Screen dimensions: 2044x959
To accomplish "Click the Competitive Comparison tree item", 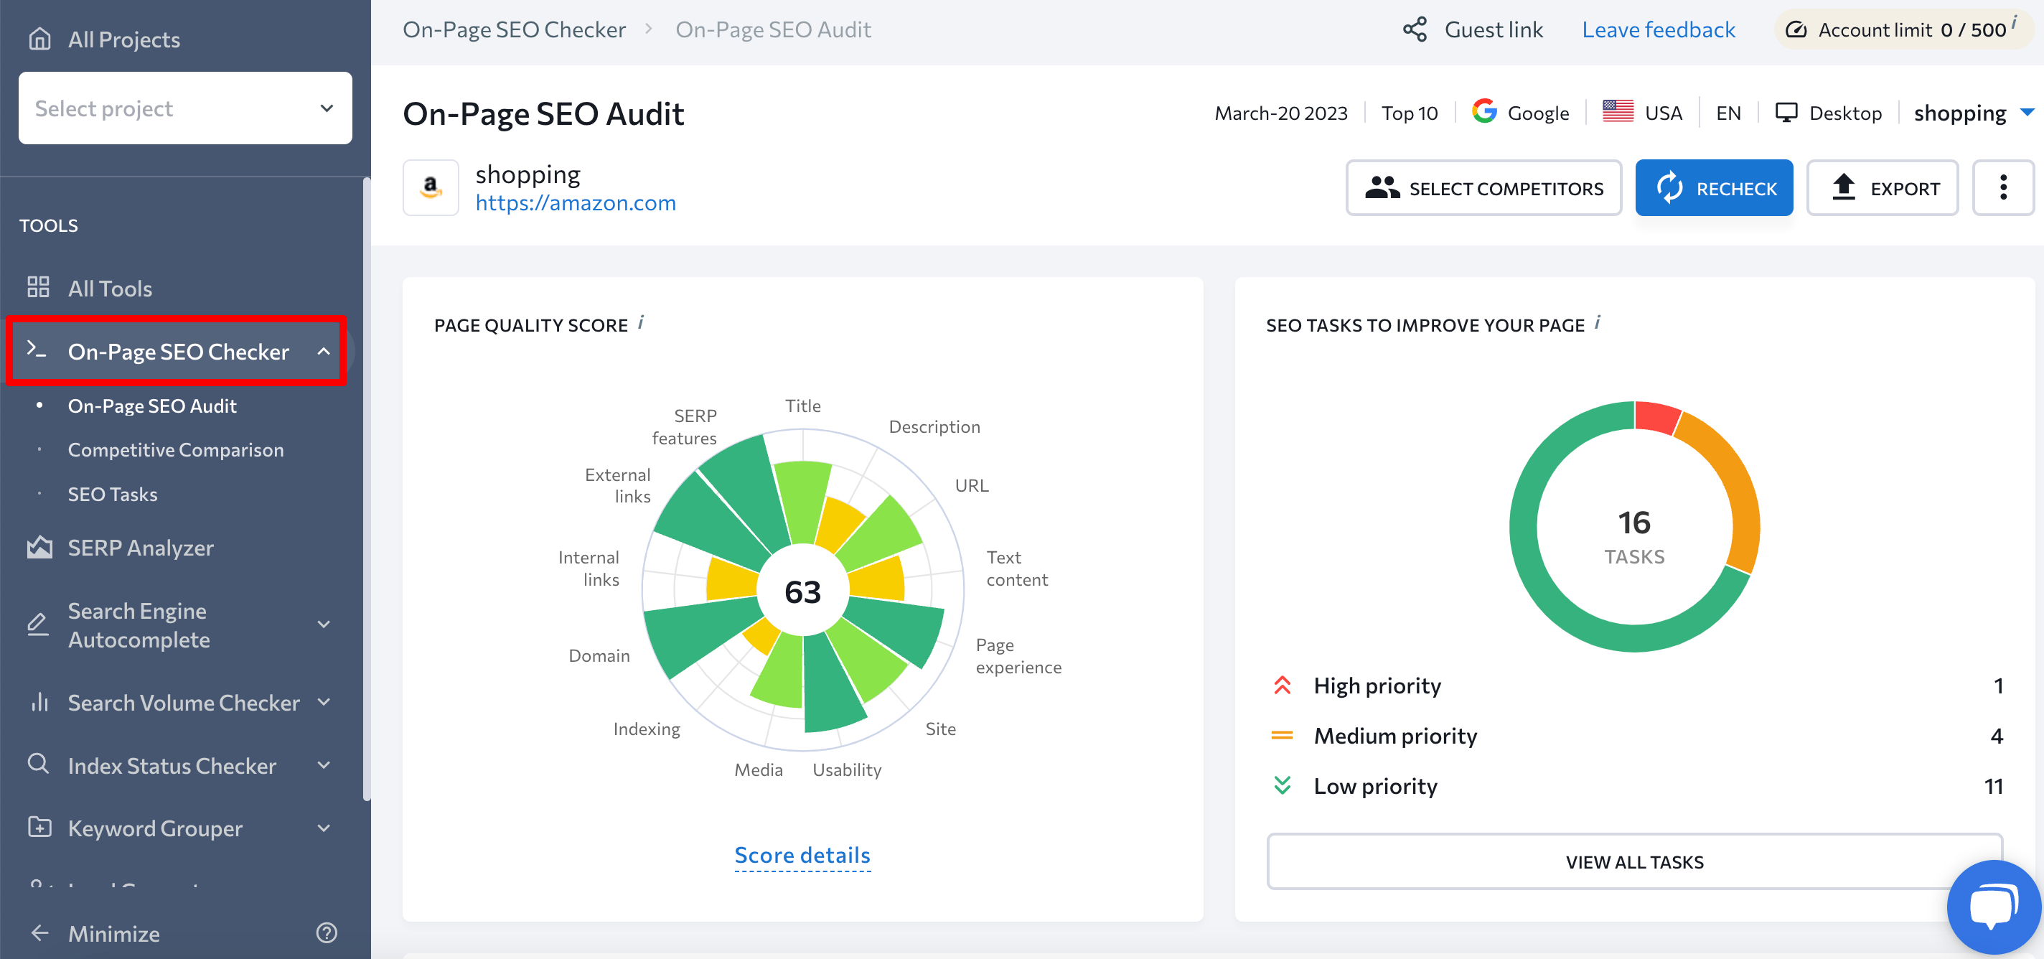I will [174, 449].
